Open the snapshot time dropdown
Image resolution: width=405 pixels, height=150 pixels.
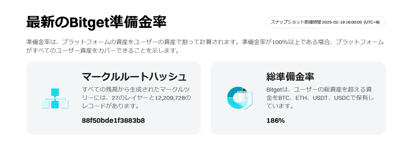pos(325,22)
